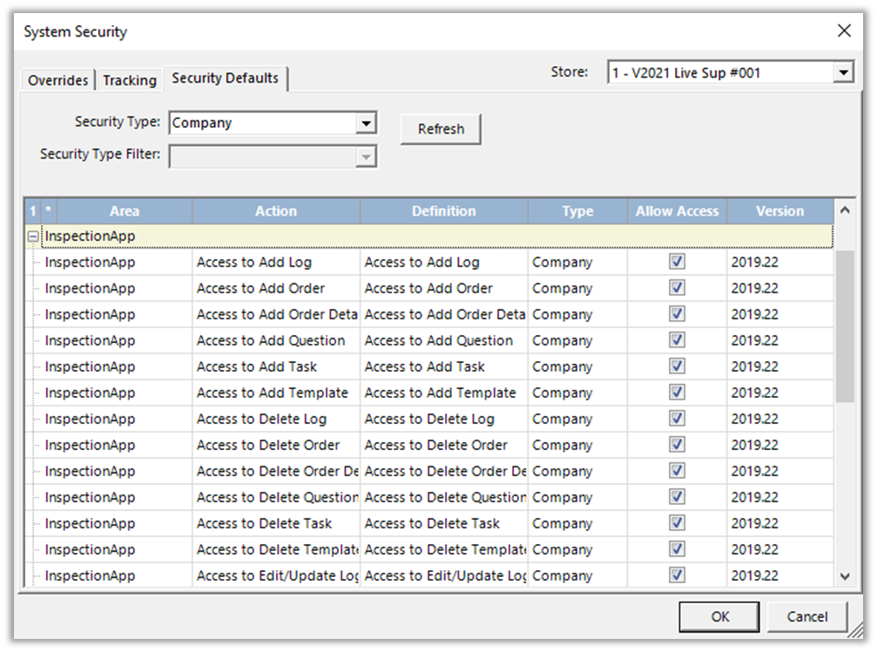The height and width of the screenshot is (652, 877).
Task: Confirm changes with the OK button
Action: coord(719,616)
